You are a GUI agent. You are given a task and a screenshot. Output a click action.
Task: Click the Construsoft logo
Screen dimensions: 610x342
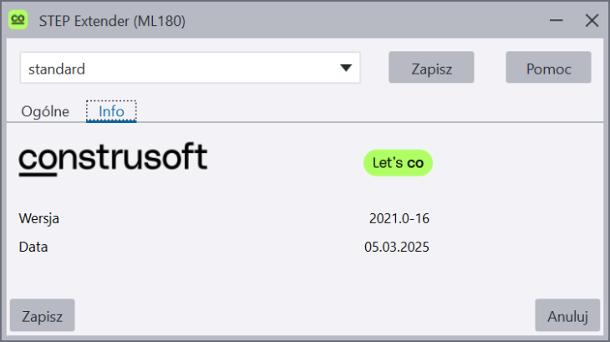(x=113, y=159)
